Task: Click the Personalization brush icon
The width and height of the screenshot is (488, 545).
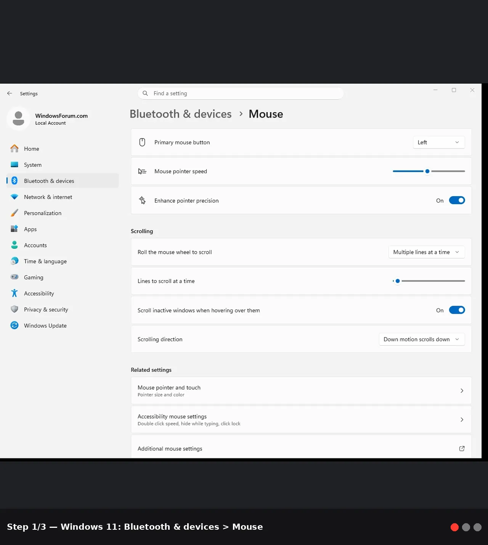Action: point(14,213)
